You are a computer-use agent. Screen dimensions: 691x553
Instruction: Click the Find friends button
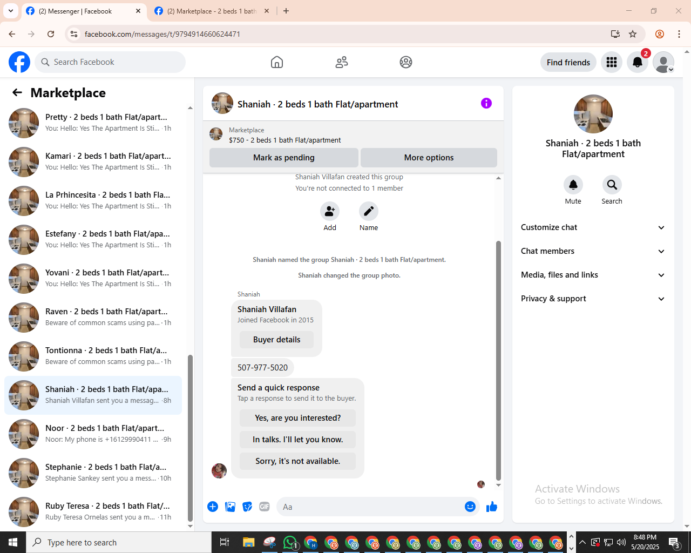tap(568, 62)
